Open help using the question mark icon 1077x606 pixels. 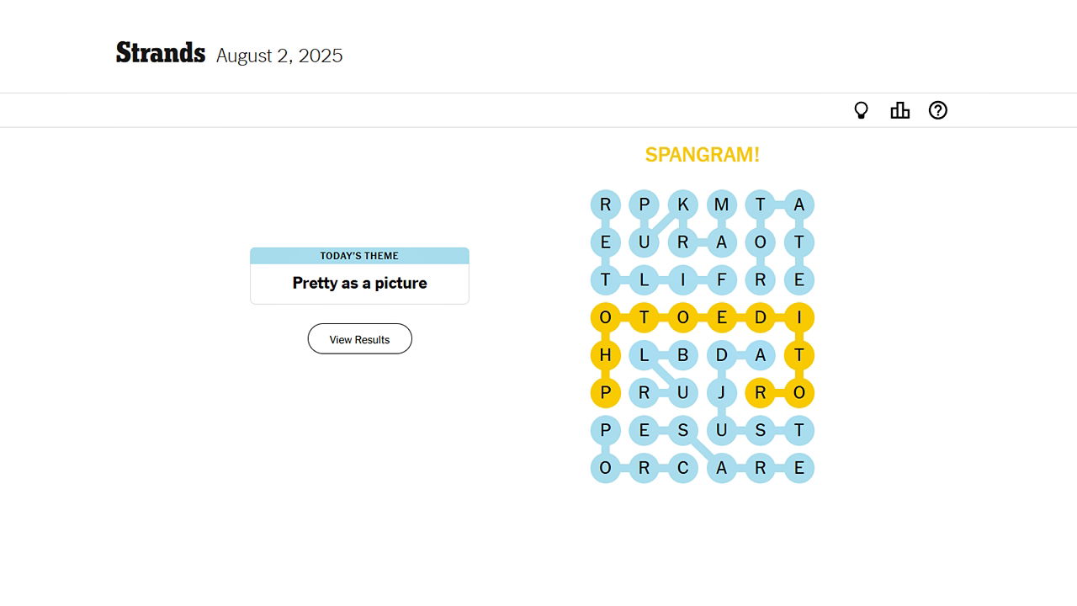(x=937, y=109)
